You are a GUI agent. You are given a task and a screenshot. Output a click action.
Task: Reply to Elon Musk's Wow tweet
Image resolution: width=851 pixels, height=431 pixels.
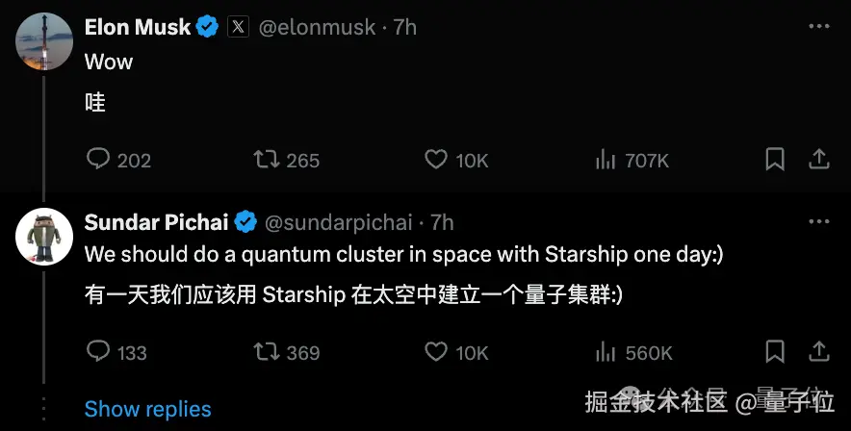(99, 160)
